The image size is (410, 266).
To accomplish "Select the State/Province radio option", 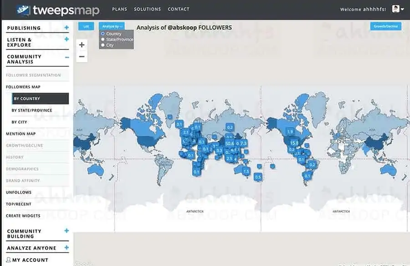I will (x=103, y=40).
